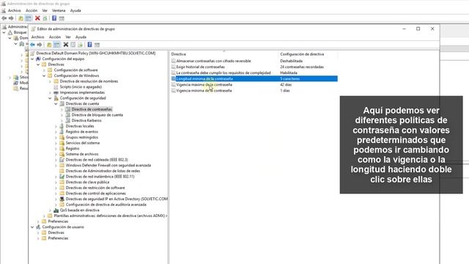This screenshot has width=469, height=264.
Task: Collapse the Configuración de seguridad node
Action: pyautogui.click(x=50, y=98)
